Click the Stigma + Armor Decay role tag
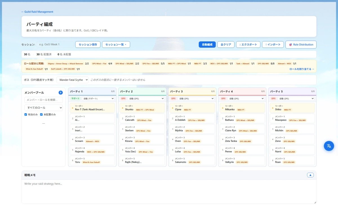 coord(65,64)
